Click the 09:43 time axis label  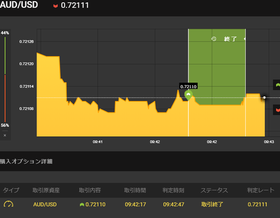pos(269,142)
